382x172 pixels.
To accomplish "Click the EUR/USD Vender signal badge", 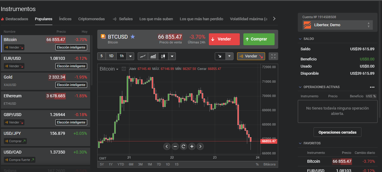I will (14, 66).
